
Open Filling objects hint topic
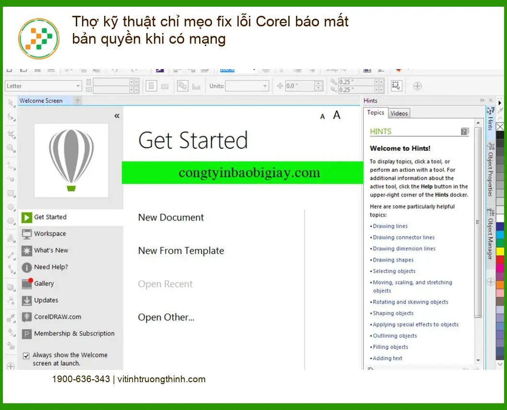(390, 347)
